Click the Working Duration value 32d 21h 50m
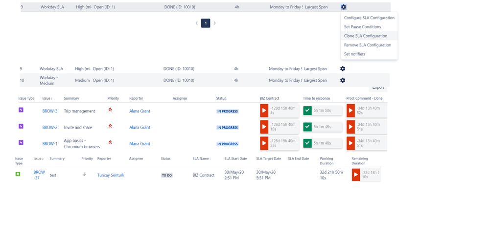Screen dimensions: 489x226 click(331, 175)
